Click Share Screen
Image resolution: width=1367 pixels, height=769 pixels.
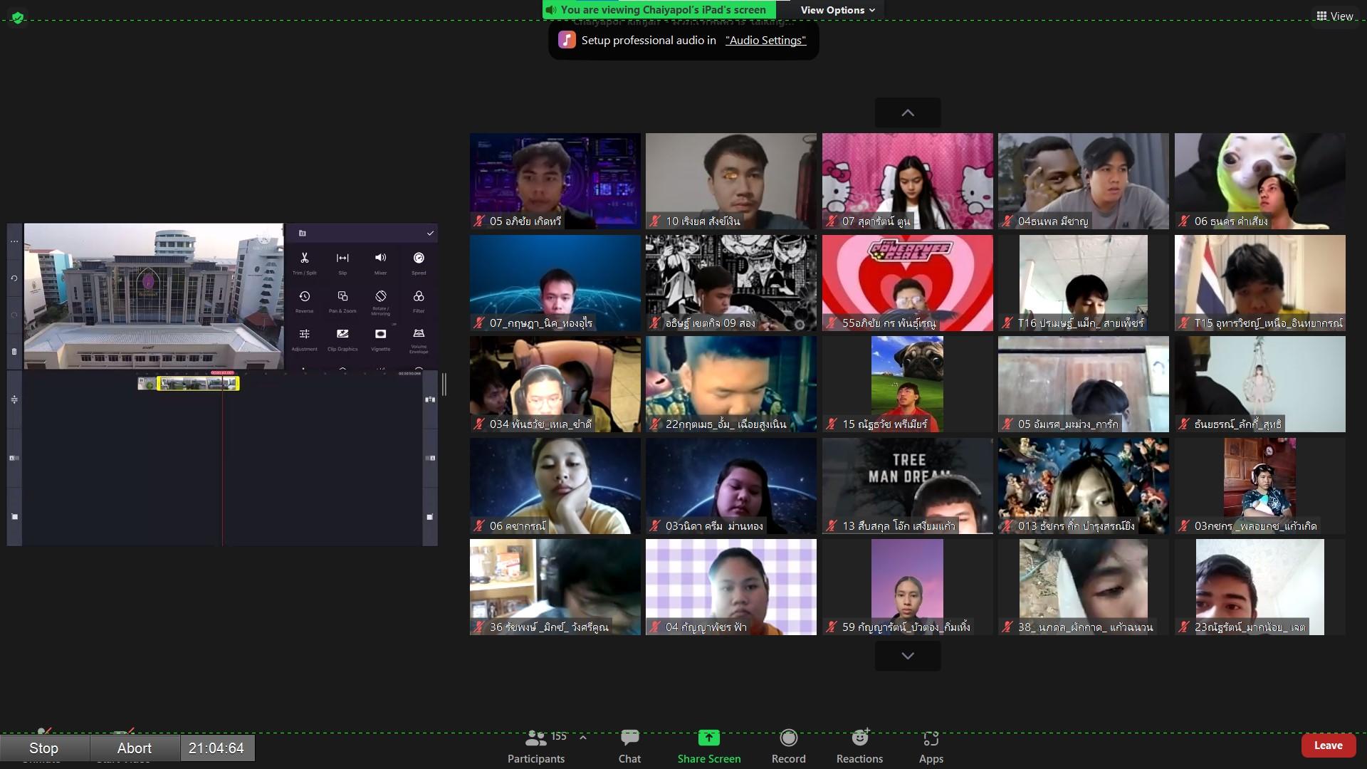tap(709, 747)
